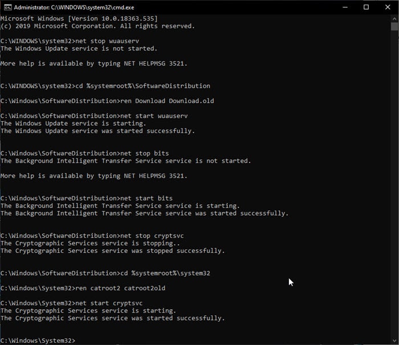Click the Administrator cmd.exe title bar text
This screenshot has width=399, height=345.
[x=74, y=7]
